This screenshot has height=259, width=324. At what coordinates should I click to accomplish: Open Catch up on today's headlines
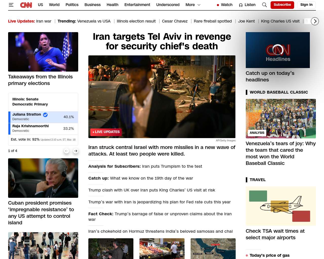(x=270, y=76)
